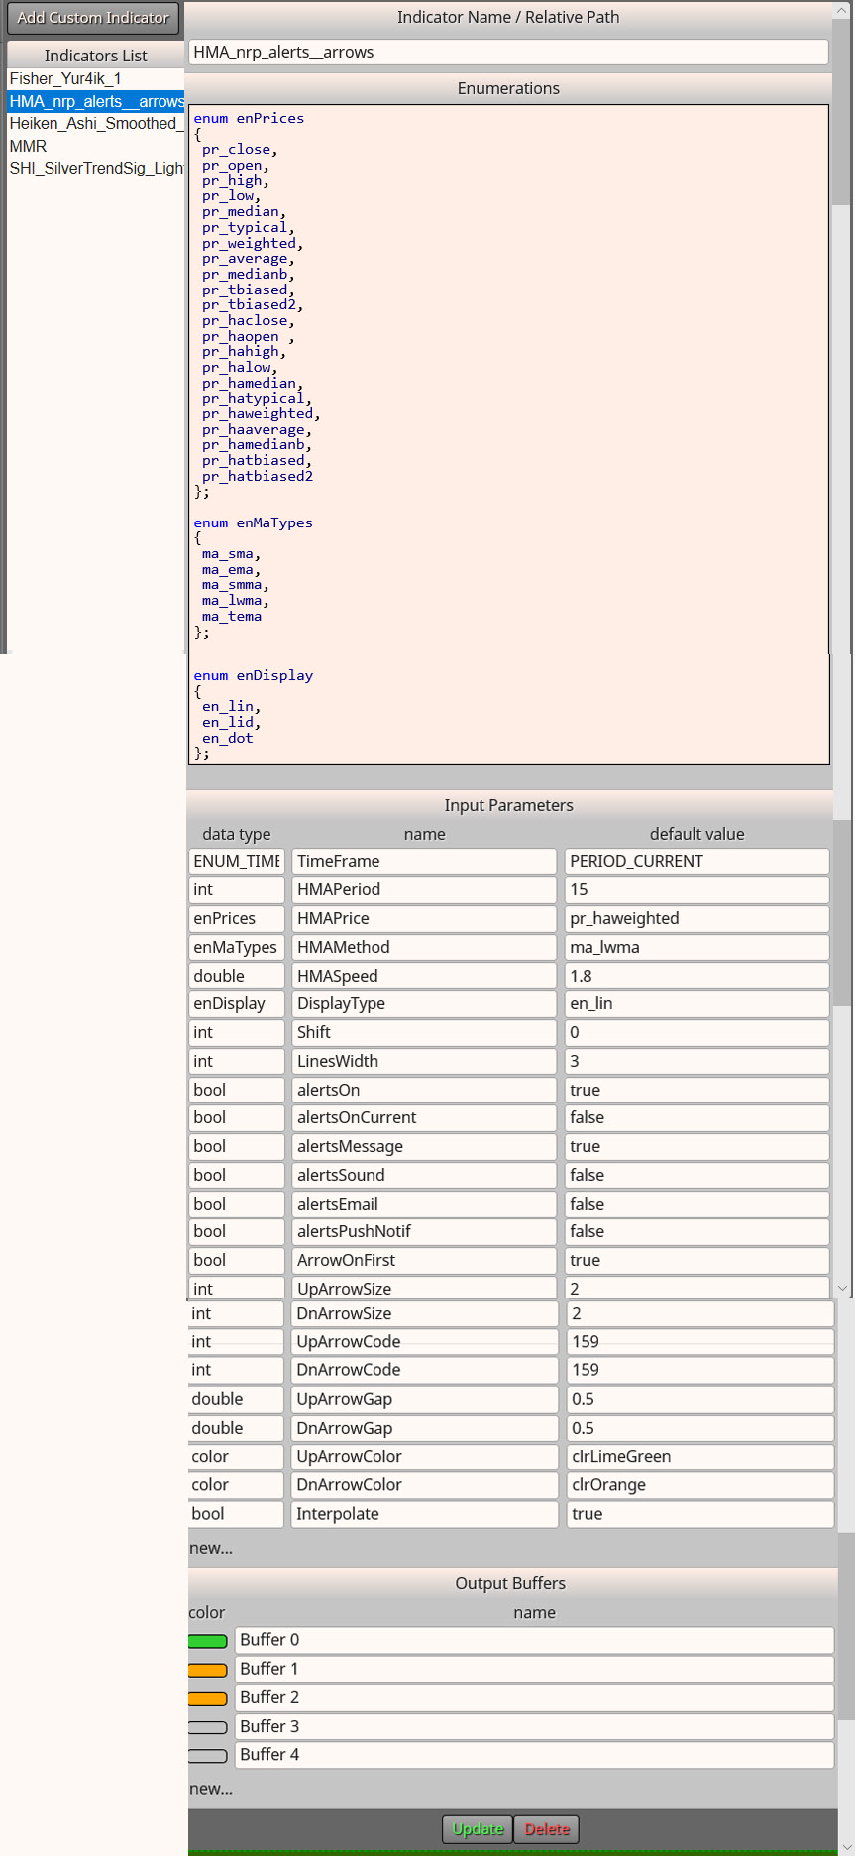The image size is (855, 1856).
Task: Edit the DnArrowColor color data type
Action: [236, 1484]
